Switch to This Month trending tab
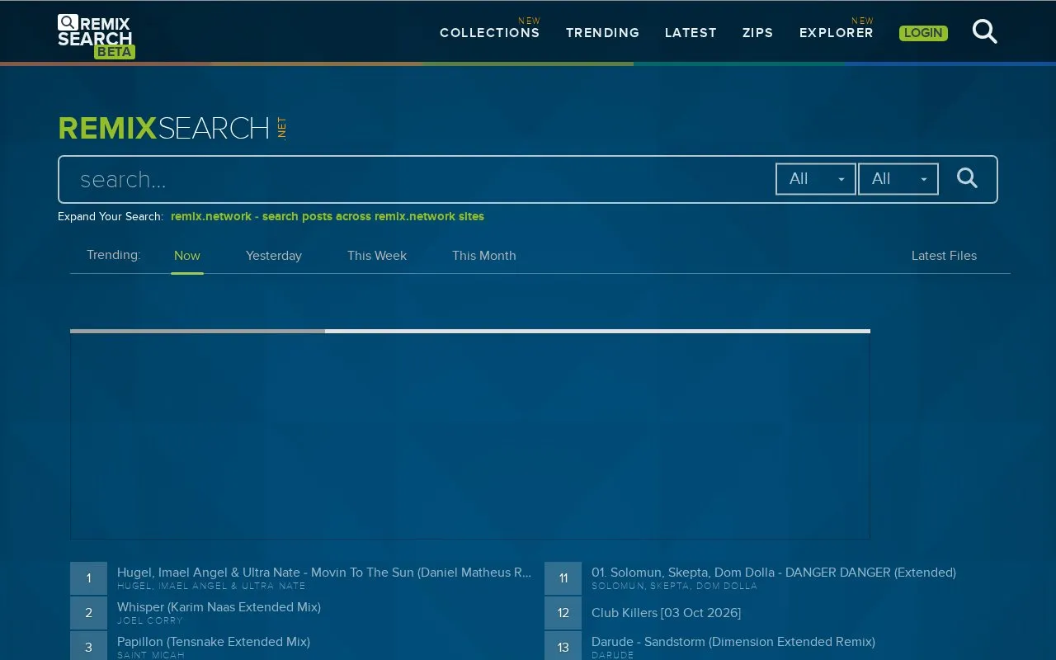The height and width of the screenshot is (660, 1056). pyautogui.click(x=484, y=256)
